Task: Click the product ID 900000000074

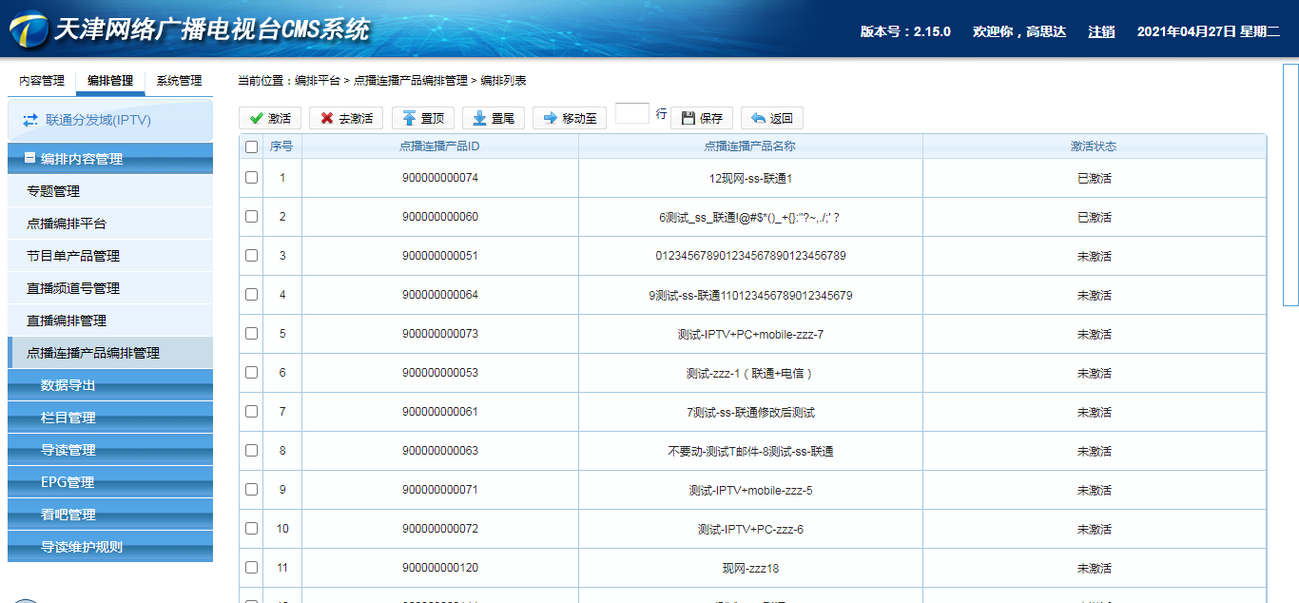Action: coord(440,178)
